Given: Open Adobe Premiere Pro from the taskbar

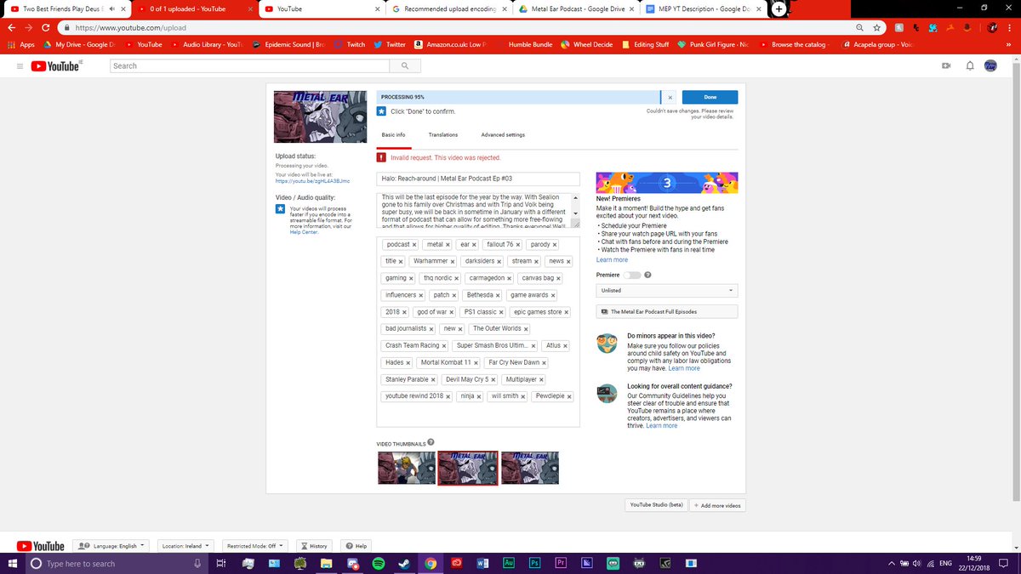Looking at the screenshot, I should (561, 563).
